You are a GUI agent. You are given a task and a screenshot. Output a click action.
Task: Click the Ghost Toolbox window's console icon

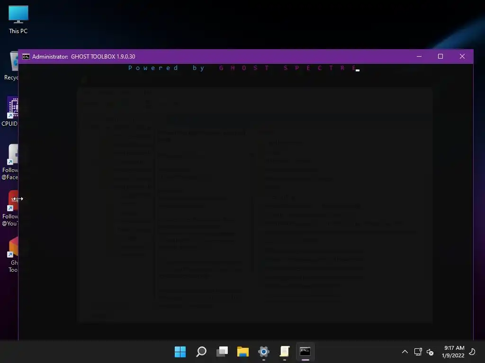click(26, 57)
